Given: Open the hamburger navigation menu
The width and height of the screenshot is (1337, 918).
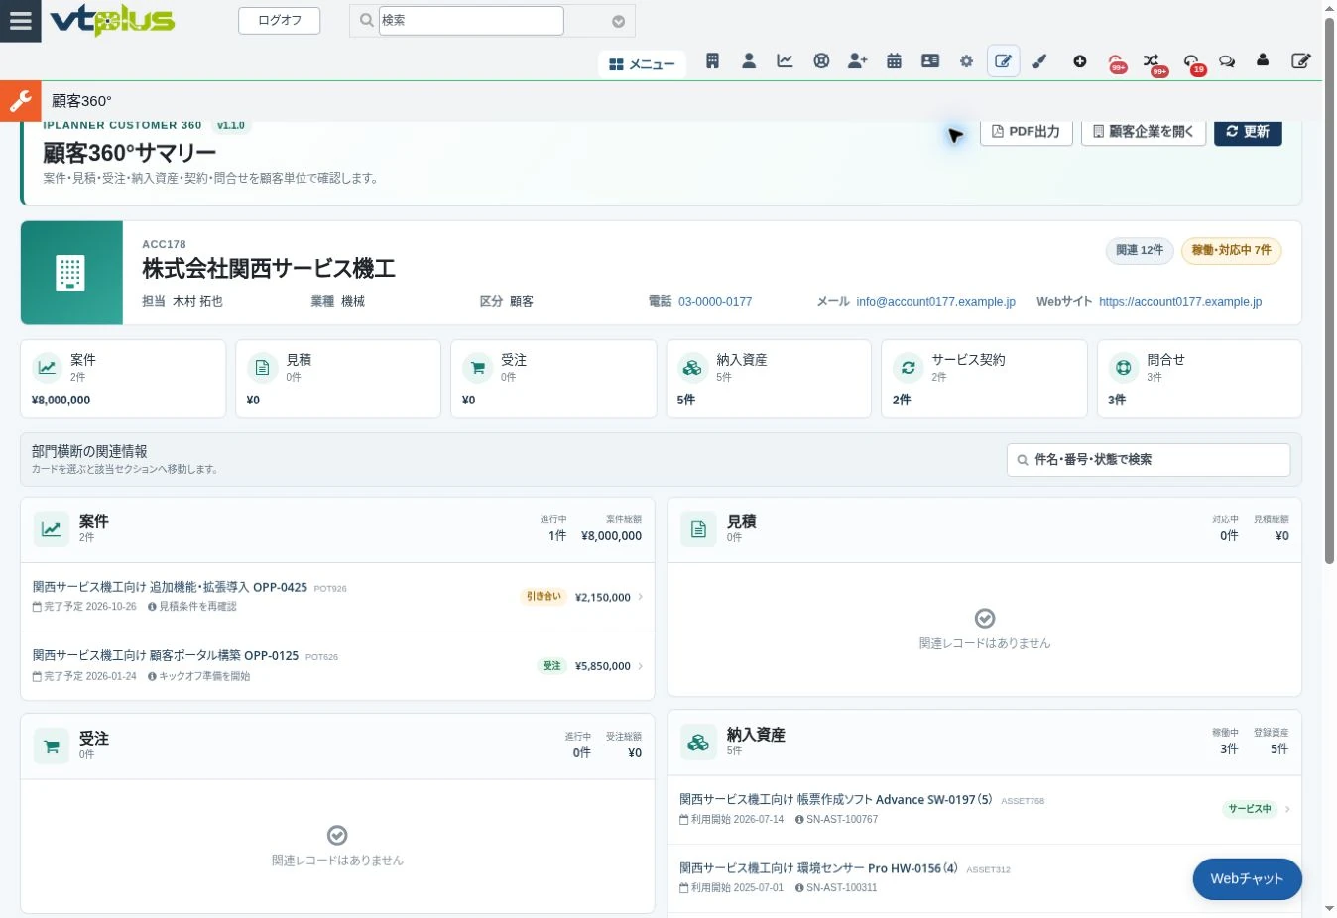Looking at the screenshot, I should pos(20,21).
